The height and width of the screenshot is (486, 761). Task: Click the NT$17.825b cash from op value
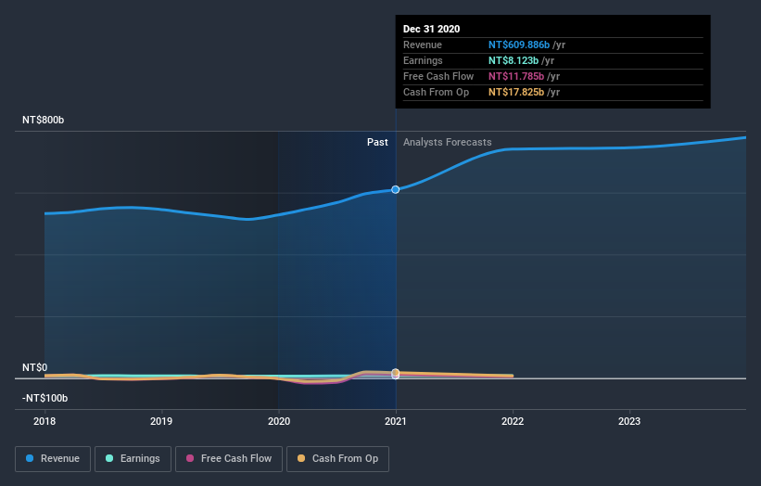point(516,92)
